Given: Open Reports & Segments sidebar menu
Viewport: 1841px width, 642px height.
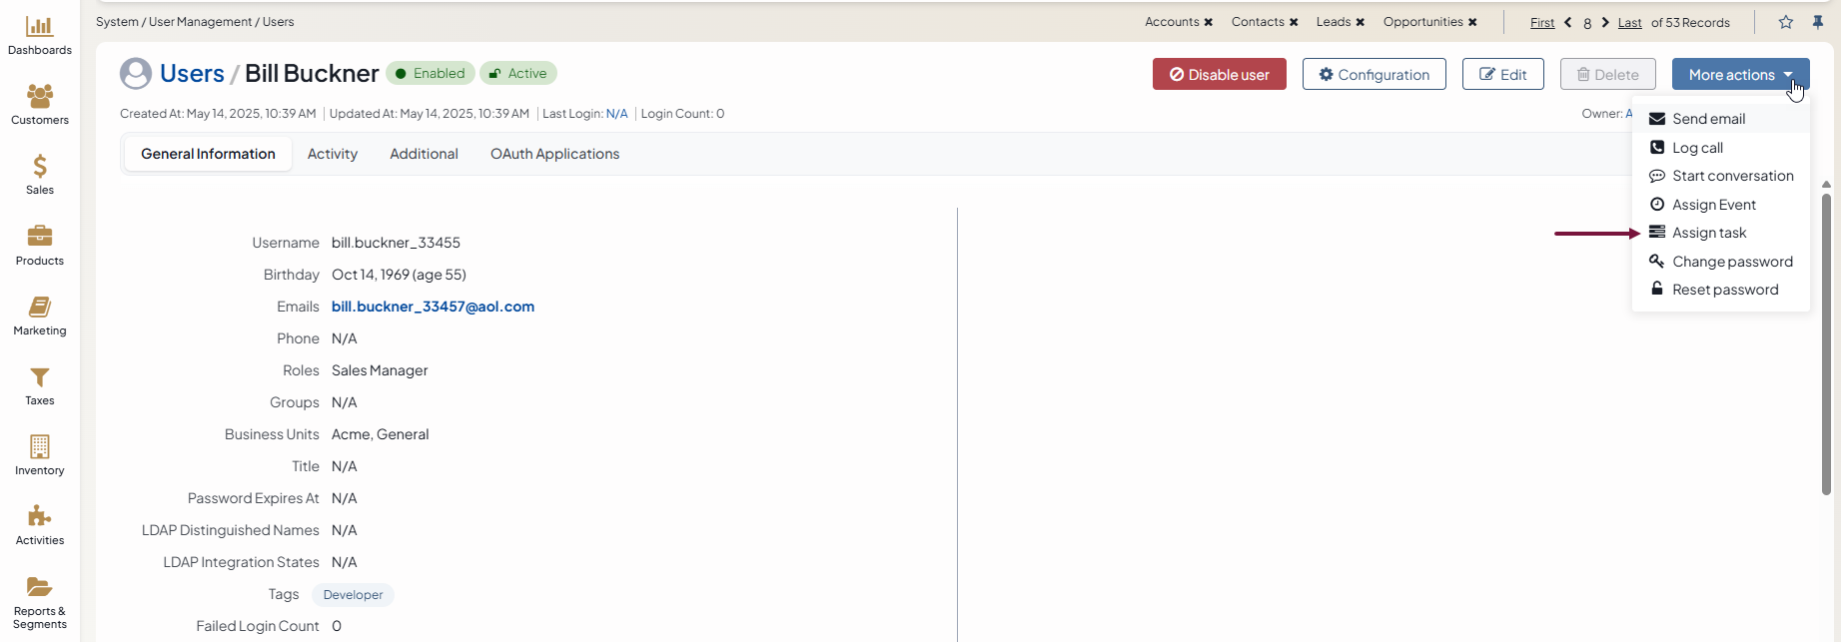Looking at the screenshot, I should point(40,603).
